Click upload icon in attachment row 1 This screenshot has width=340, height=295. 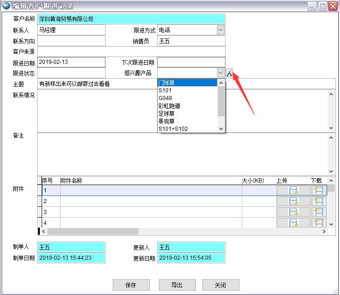tap(293, 190)
